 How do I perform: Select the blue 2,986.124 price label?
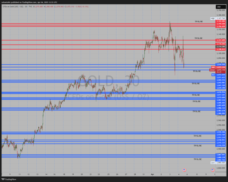221,108
